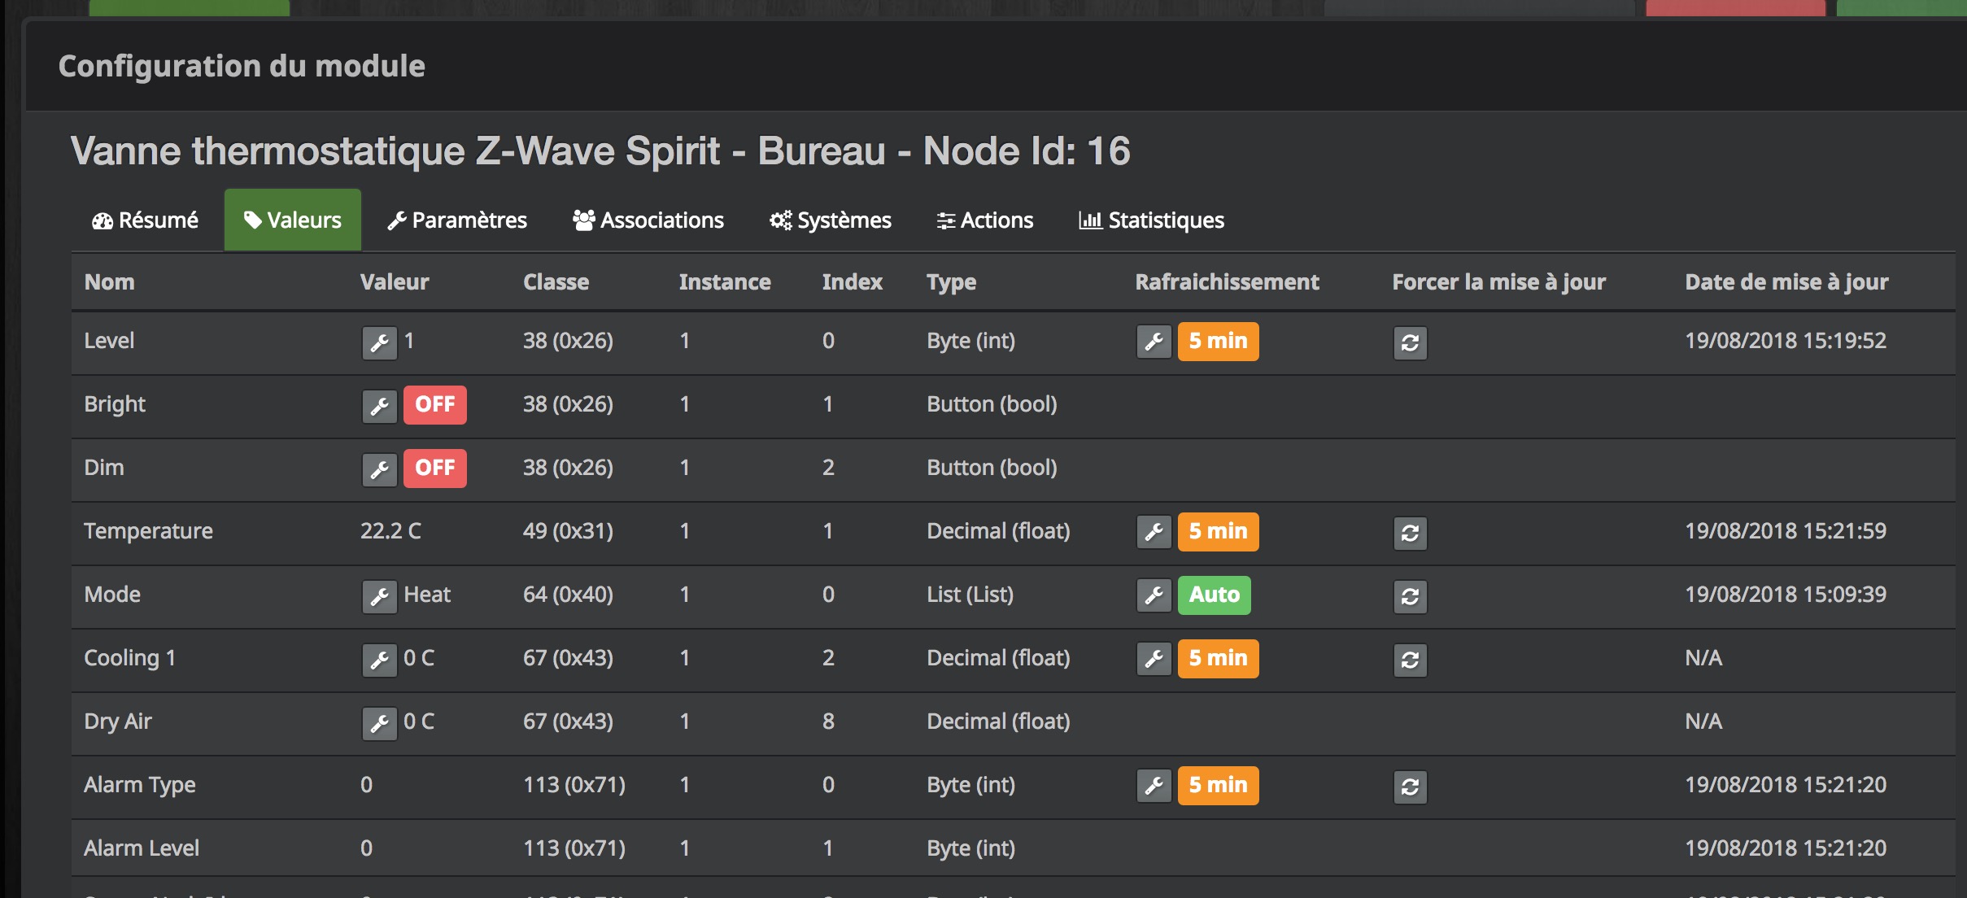Click the Date de mise à jour header
Image resolution: width=1967 pixels, height=898 pixels.
(1787, 282)
